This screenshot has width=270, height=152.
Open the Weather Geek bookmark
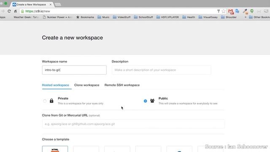pos(26,17)
